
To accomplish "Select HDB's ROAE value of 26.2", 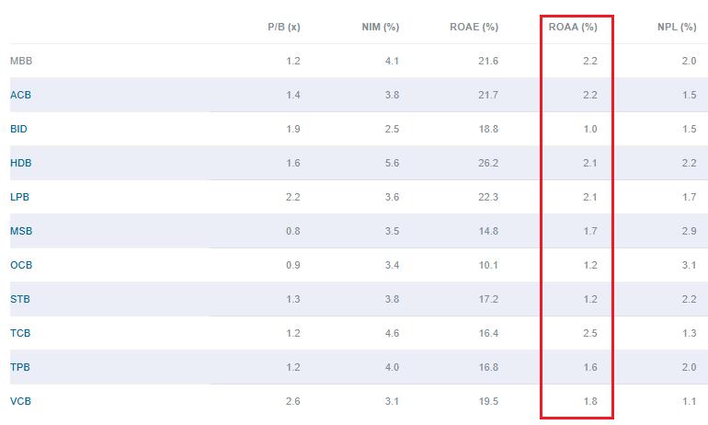I will tap(488, 163).
